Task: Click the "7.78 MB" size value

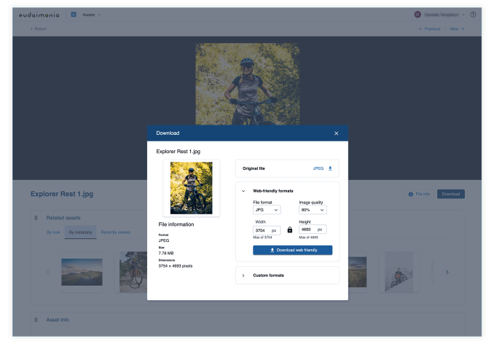Action: pyautogui.click(x=166, y=254)
